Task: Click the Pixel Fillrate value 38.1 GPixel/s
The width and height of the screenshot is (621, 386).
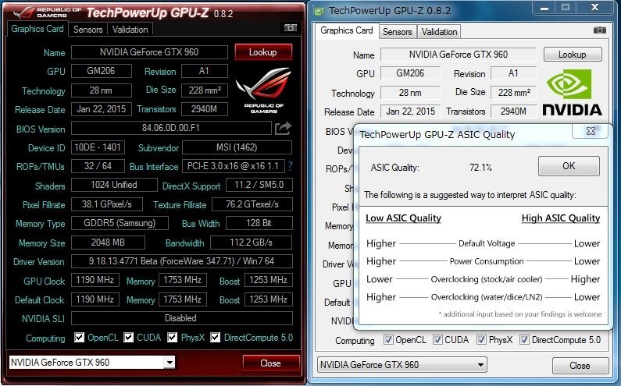Action: pos(107,204)
